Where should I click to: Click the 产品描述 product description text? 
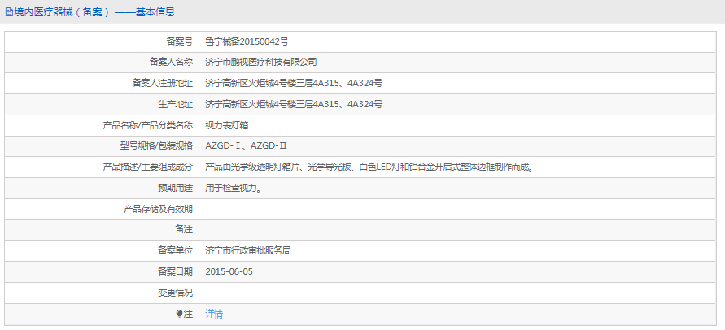369,167
